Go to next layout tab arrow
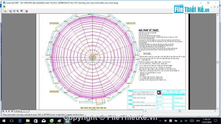The height and width of the screenshot is (124, 221). (x=9, y=111)
